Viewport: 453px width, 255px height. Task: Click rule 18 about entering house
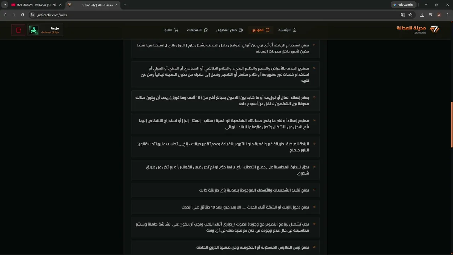pyautogui.click(x=225, y=207)
